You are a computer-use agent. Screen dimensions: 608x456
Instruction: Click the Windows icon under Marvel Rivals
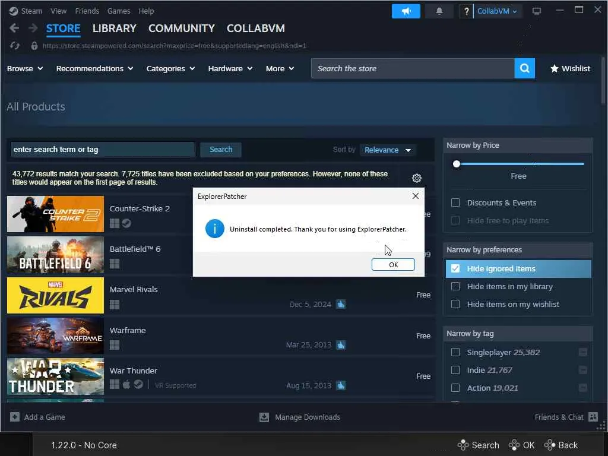(115, 305)
